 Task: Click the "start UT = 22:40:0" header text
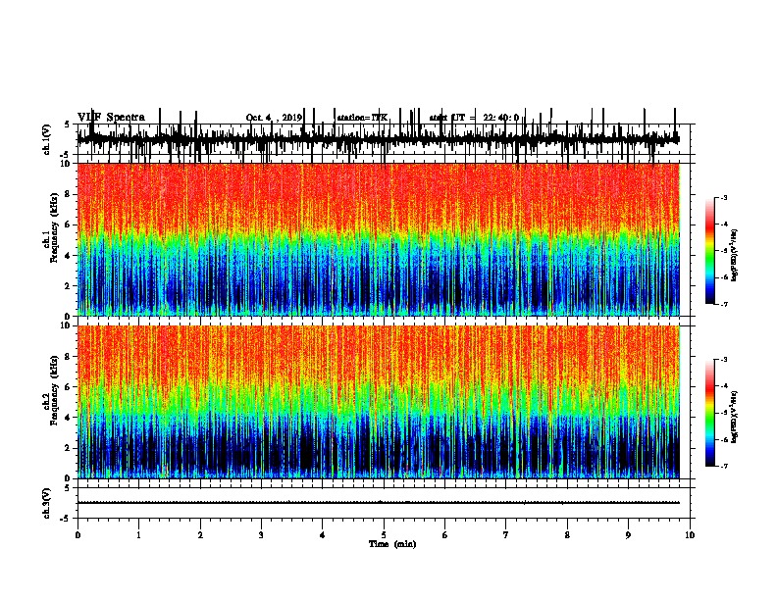[474, 118]
